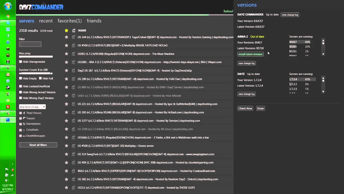Open FileZilla from the taskbar
The image size is (344, 194).
point(8,107)
